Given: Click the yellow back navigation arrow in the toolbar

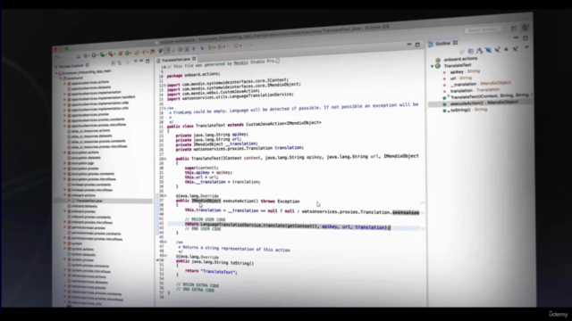Looking at the screenshot, I should click(236, 46).
